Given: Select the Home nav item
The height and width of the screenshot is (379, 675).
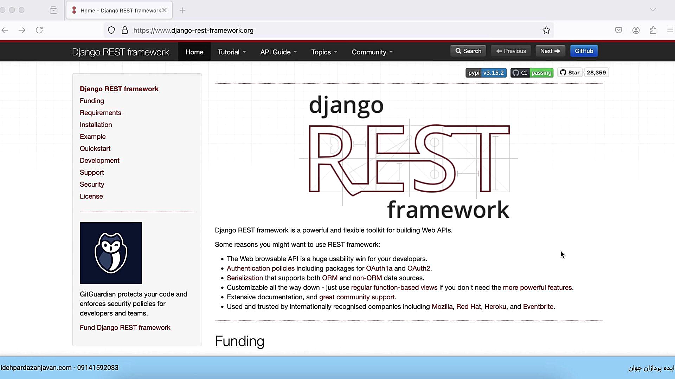Looking at the screenshot, I should pyautogui.click(x=194, y=52).
